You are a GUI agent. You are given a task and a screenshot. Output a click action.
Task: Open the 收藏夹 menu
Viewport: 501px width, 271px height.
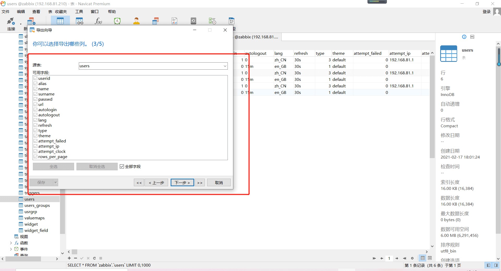61,11
